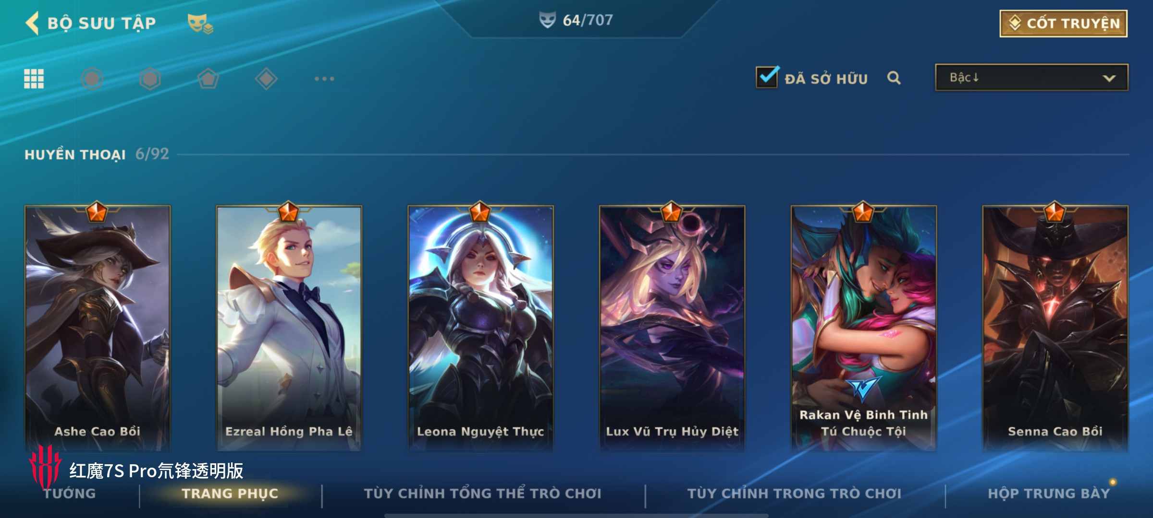Viewport: 1153px width, 518px height.
Task: Uncheck the Đã Sở Hữu checkbox
Action: tap(767, 77)
